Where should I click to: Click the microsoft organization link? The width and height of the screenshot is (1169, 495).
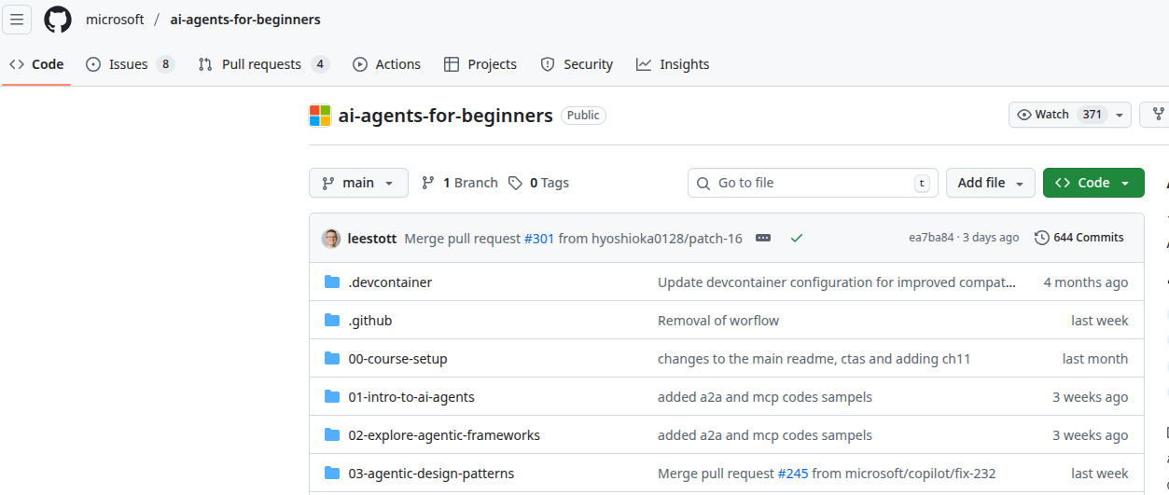click(x=115, y=20)
